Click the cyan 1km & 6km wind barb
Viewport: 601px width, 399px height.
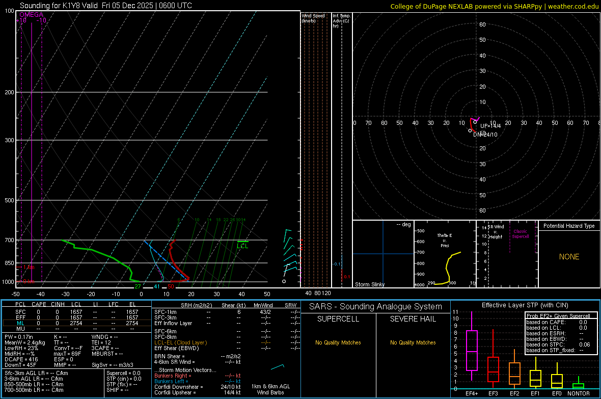point(278,366)
